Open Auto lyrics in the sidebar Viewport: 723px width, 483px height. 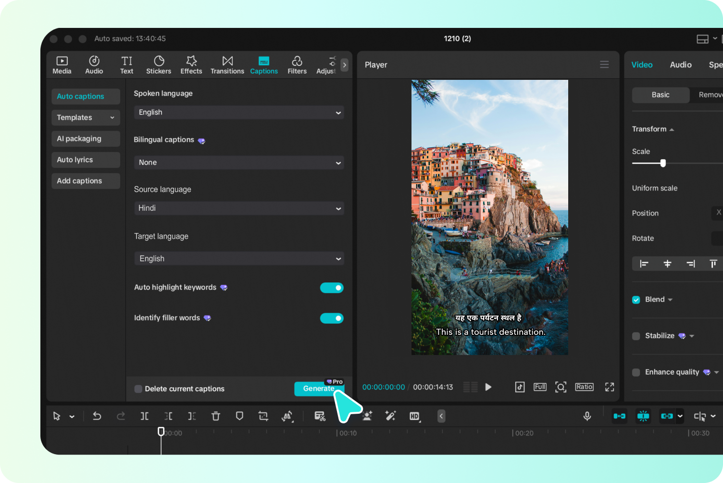click(86, 160)
